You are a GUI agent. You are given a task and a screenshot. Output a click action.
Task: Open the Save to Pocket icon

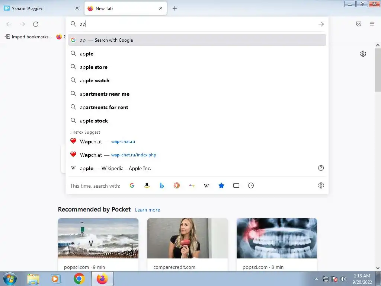click(x=359, y=24)
